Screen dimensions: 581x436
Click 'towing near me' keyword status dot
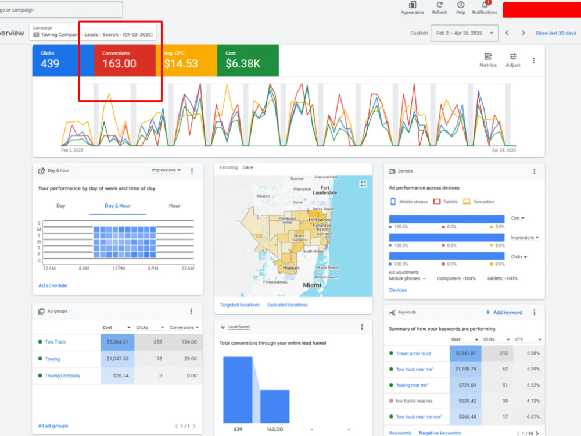coord(391,385)
